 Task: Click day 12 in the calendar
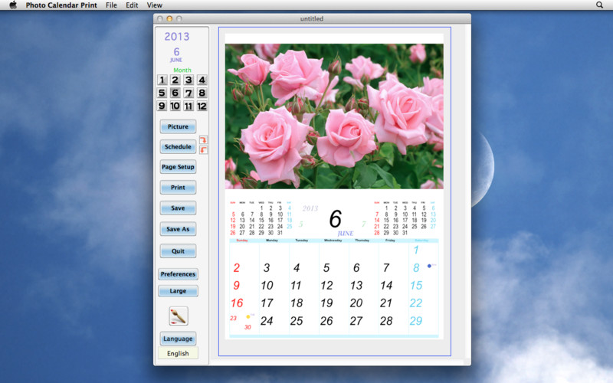coord(327,285)
